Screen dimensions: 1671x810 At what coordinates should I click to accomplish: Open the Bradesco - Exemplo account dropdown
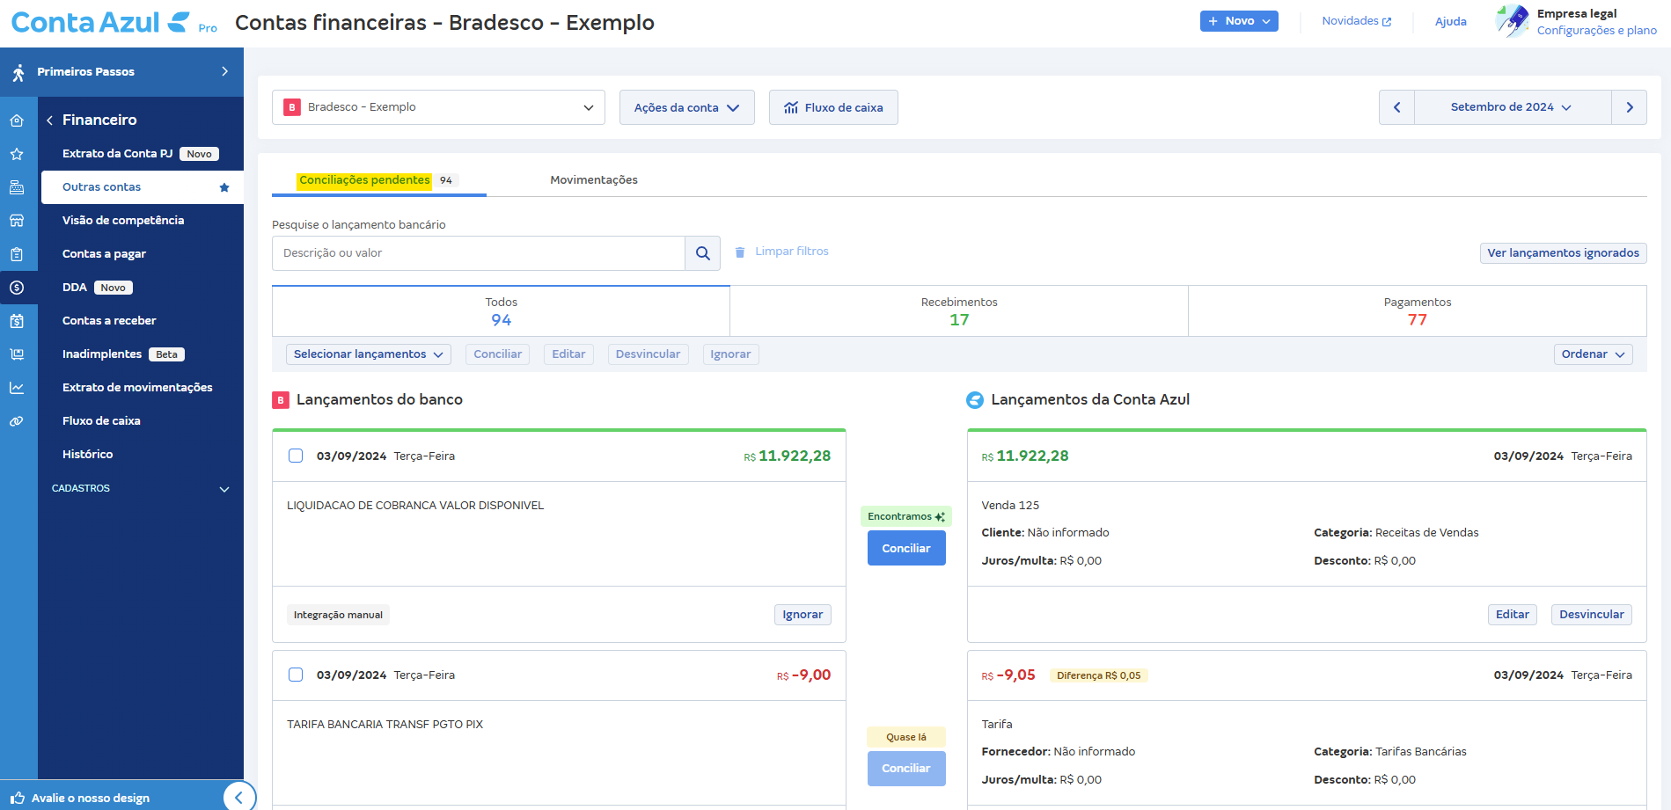438,107
